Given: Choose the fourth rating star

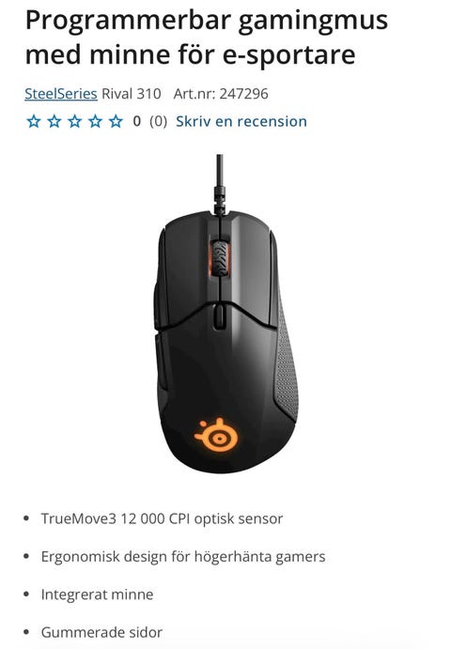Looking at the screenshot, I should pyautogui.click(x=95, y=122).
